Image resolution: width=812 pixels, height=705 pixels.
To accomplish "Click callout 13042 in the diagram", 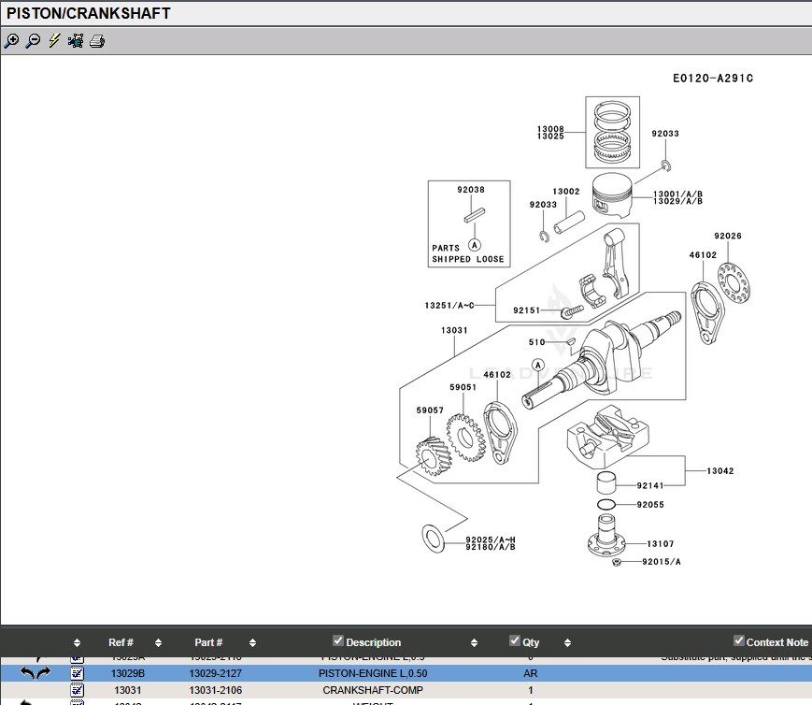I will point(719,471).
